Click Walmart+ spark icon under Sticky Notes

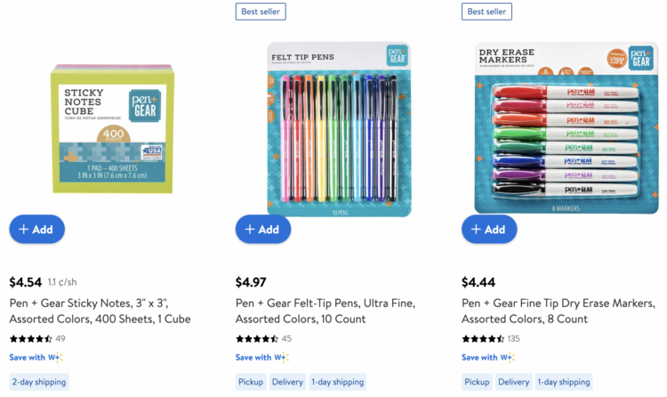pos(56,358)
